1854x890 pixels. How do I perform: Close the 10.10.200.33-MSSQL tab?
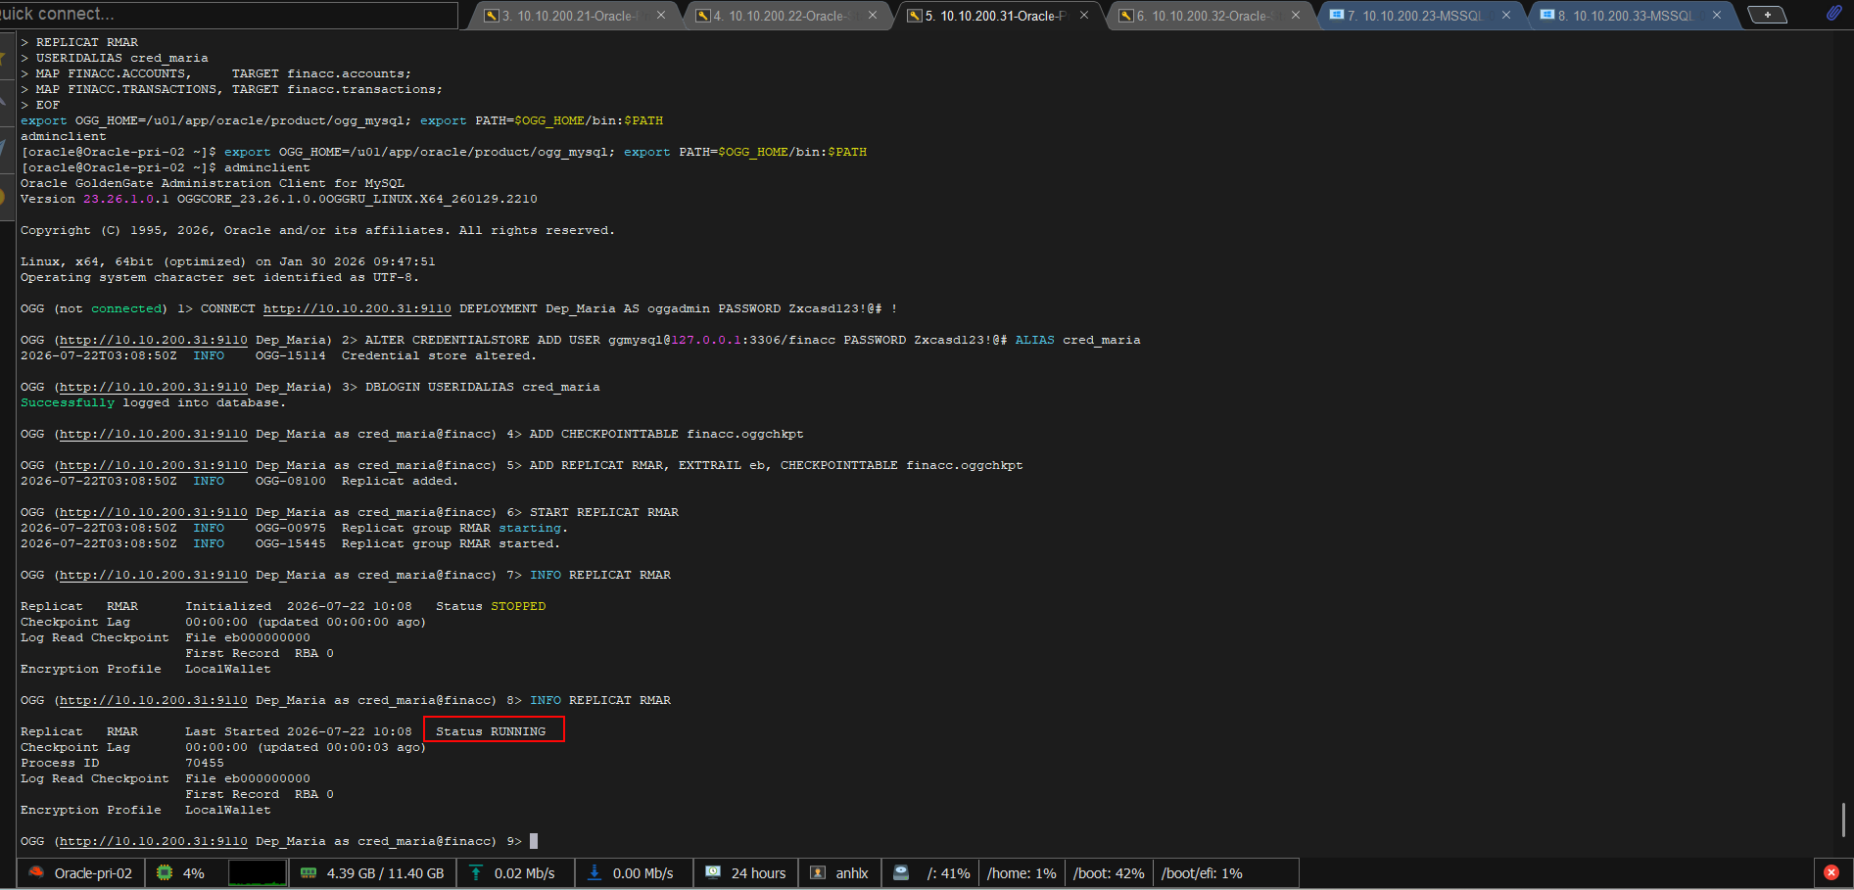tap(1717, 16)
